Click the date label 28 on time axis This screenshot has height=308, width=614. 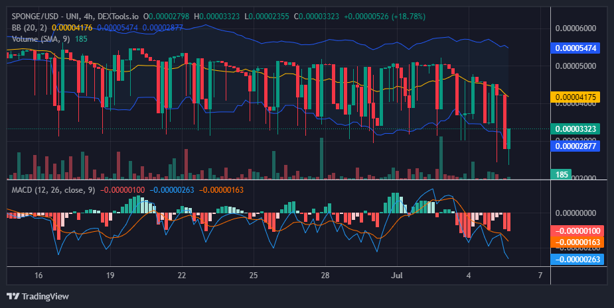pos(325,275)
